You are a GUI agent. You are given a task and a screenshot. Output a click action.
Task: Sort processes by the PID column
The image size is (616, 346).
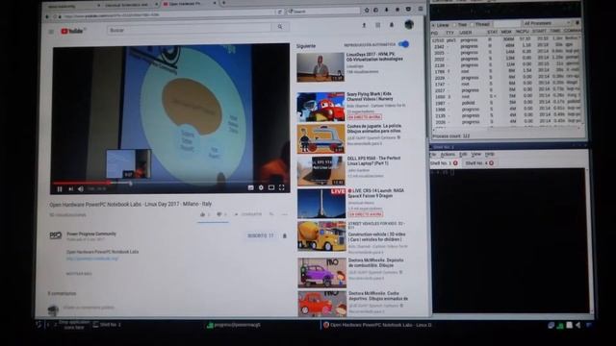pyautogui.click(x=435, y=33)
